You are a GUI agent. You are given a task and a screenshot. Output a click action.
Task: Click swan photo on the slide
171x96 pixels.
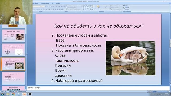pyautogui.click(x=130, y=58)
